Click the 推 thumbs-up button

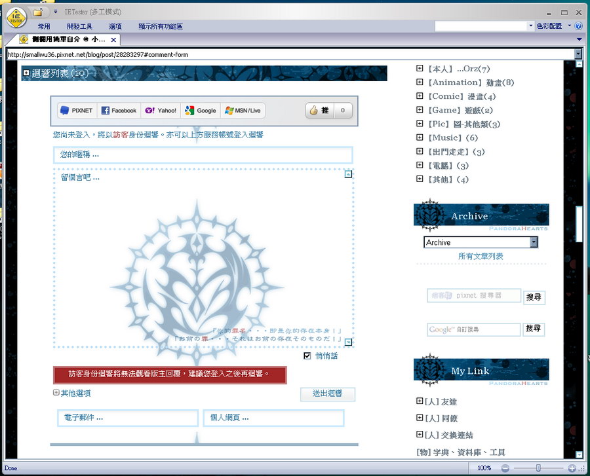[x=319, y=111]
